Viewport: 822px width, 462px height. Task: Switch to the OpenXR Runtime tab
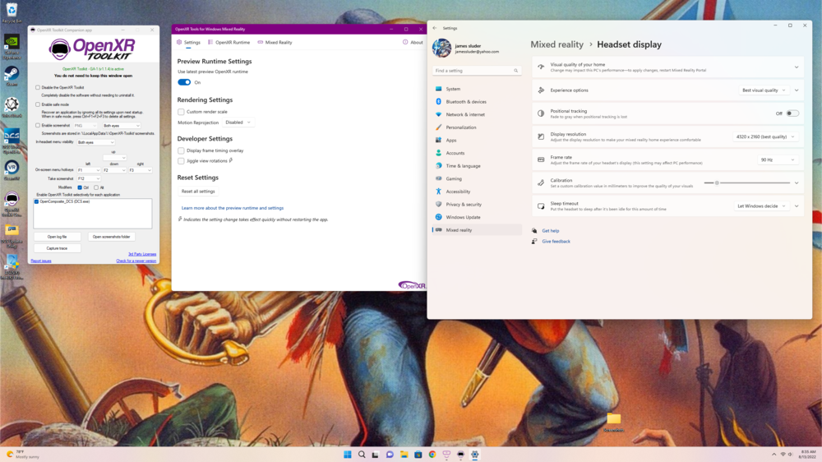(x=229, y=43)
